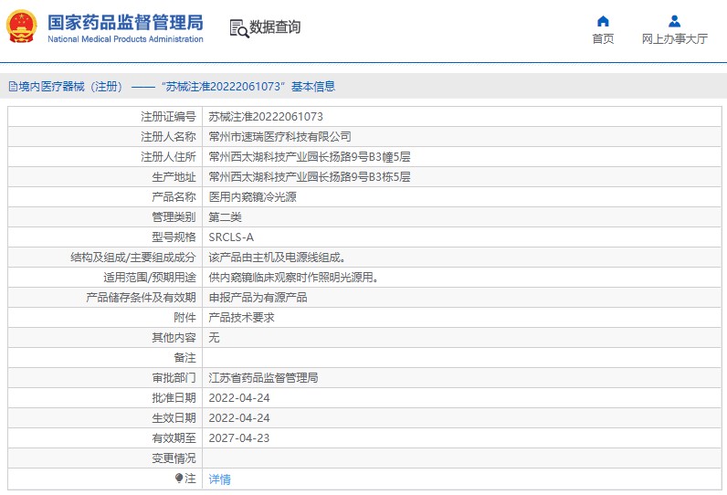Select 该产品由主机及电源线组成 text
This screenshot has width=727, height=495.
(x=277, y=258)
